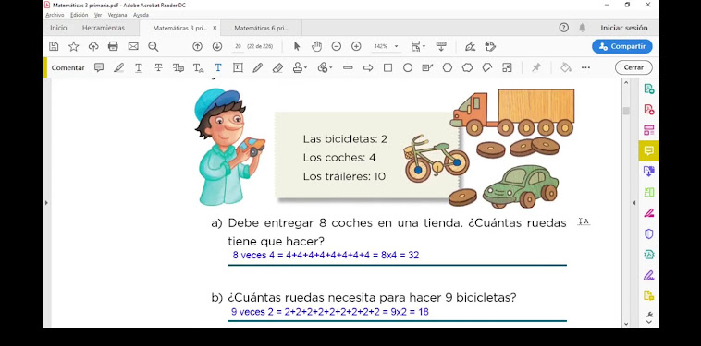Select the oval shape tool

point(408,67)
